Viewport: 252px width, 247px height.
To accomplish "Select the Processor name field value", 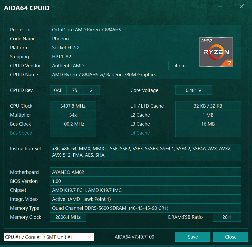I will (x=121, y=30).
